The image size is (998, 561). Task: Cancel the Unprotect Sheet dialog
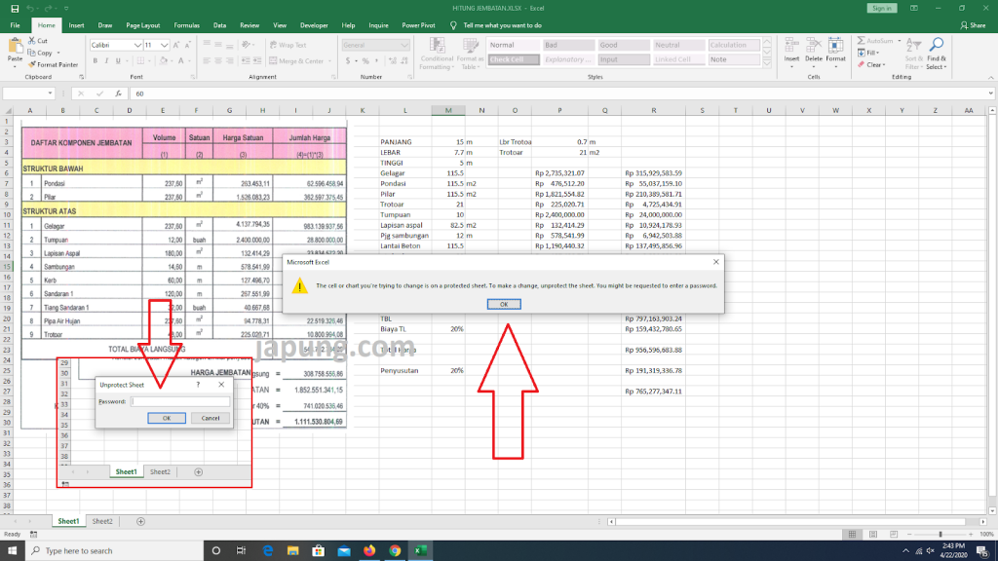pos(211,418)
